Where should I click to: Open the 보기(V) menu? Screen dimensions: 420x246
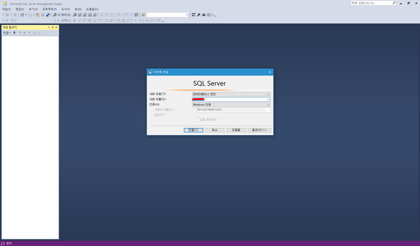pyautogui.click(x=33, y=9)
